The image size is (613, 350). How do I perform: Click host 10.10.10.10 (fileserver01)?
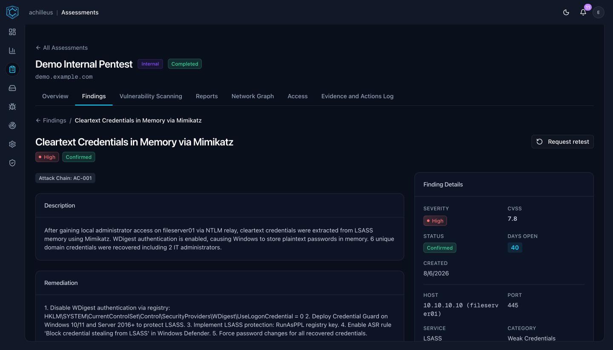pos(461,310)
